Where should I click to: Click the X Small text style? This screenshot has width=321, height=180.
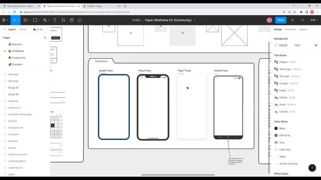point(285,111)
